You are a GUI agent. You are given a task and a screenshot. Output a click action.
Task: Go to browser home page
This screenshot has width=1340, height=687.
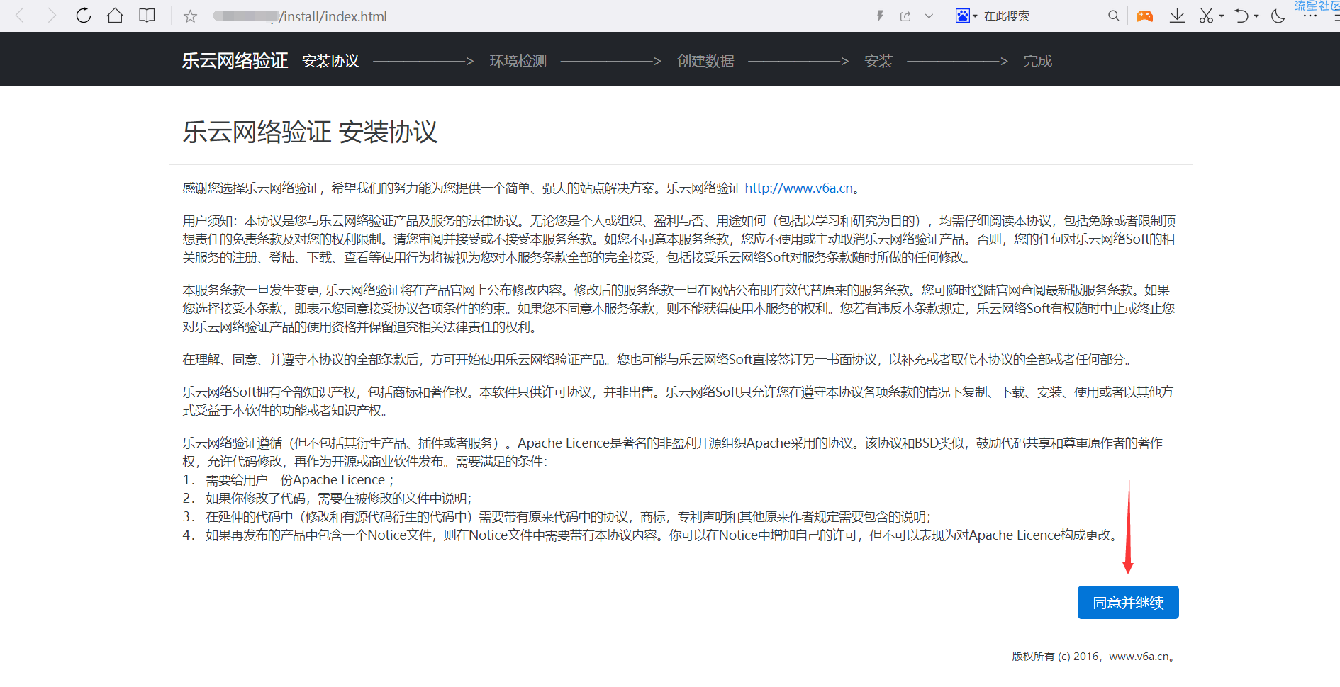[115, 16]
